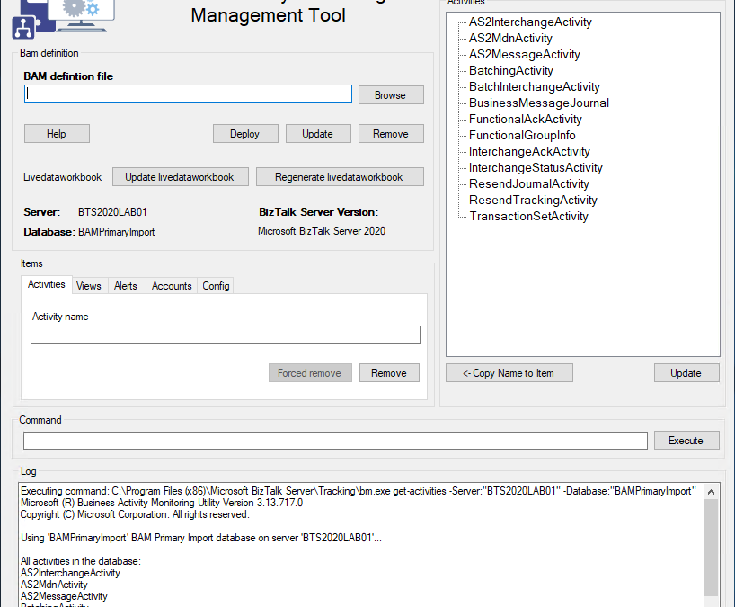Click Remove in the Activities tab

point(389,373)
